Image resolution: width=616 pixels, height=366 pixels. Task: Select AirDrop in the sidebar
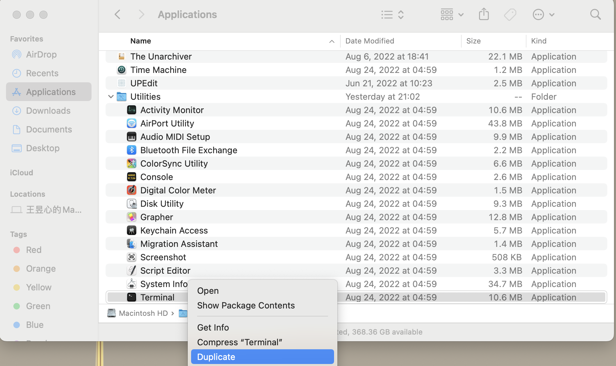point(41,54)
